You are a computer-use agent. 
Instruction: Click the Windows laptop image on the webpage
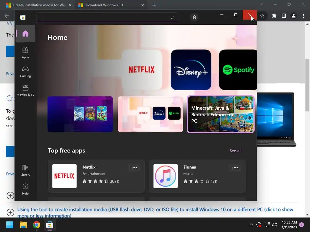coord(276,120)
